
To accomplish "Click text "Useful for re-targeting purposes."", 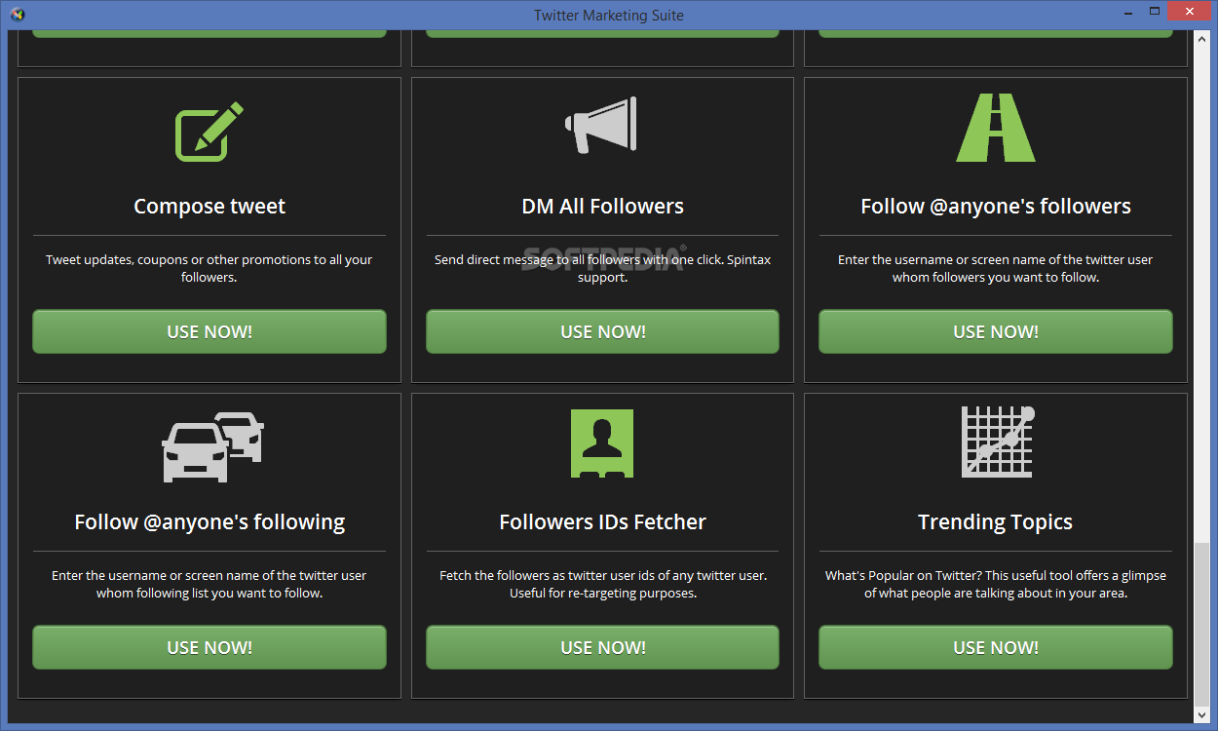I will (602, 594).
